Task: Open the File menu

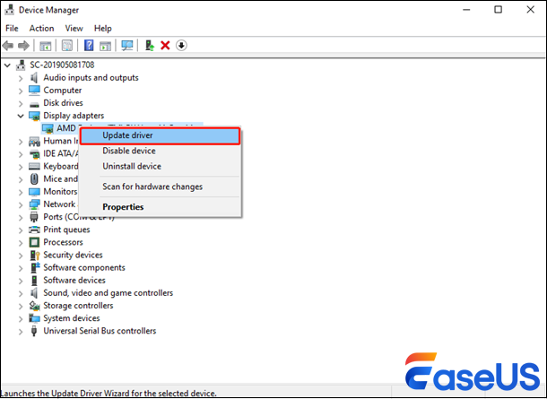Action: click(12, 29)
